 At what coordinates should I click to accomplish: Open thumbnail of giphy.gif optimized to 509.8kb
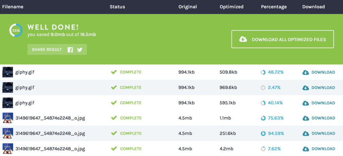tap(8, 72)
